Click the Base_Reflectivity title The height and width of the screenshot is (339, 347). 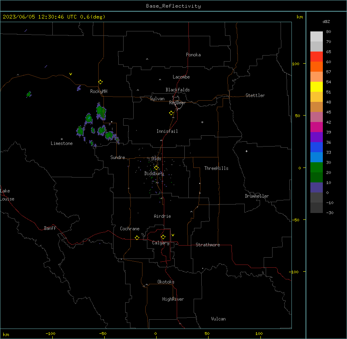173,6
